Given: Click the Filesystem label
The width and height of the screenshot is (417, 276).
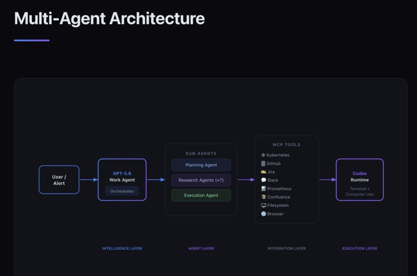Looking at the screenshot, I should coord(278,205).
